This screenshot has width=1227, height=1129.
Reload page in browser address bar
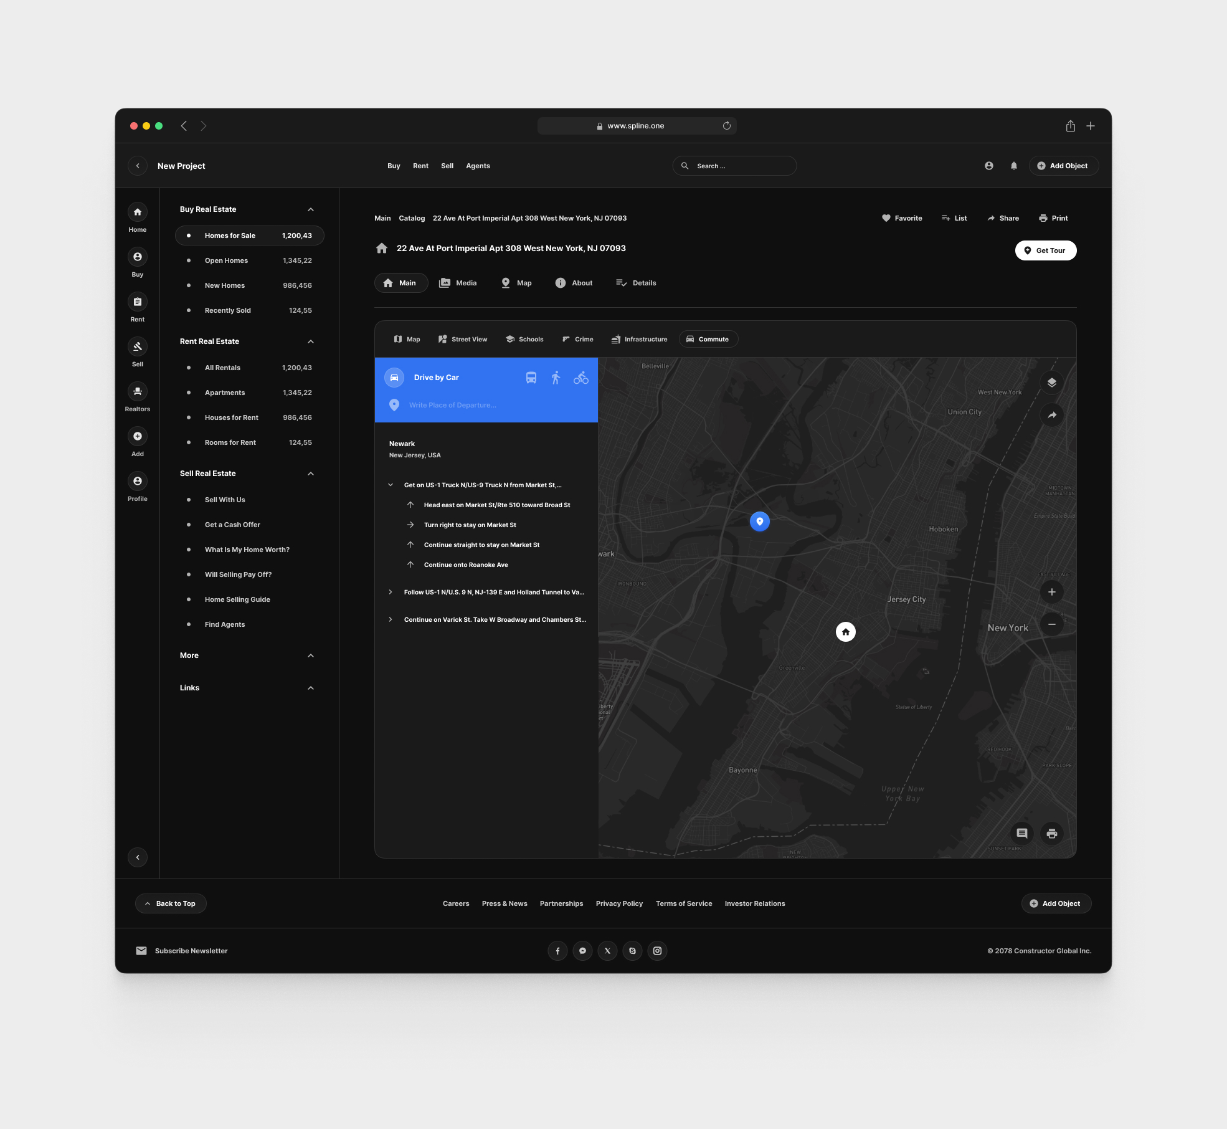pyautogui.click(x=727, y=126)
